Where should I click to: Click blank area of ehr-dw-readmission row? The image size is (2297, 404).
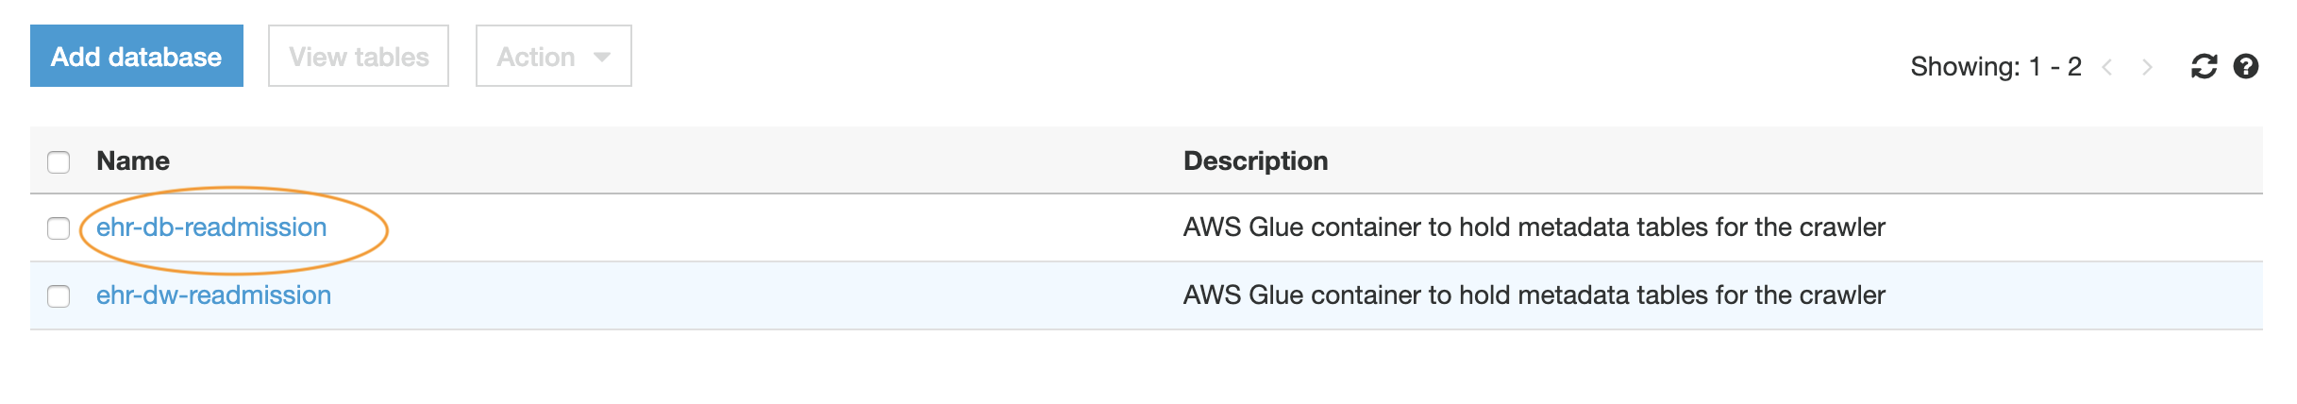click(755, 295)
